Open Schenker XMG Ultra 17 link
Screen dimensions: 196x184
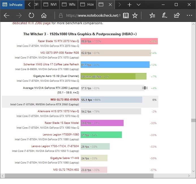(x=51, y=64)
